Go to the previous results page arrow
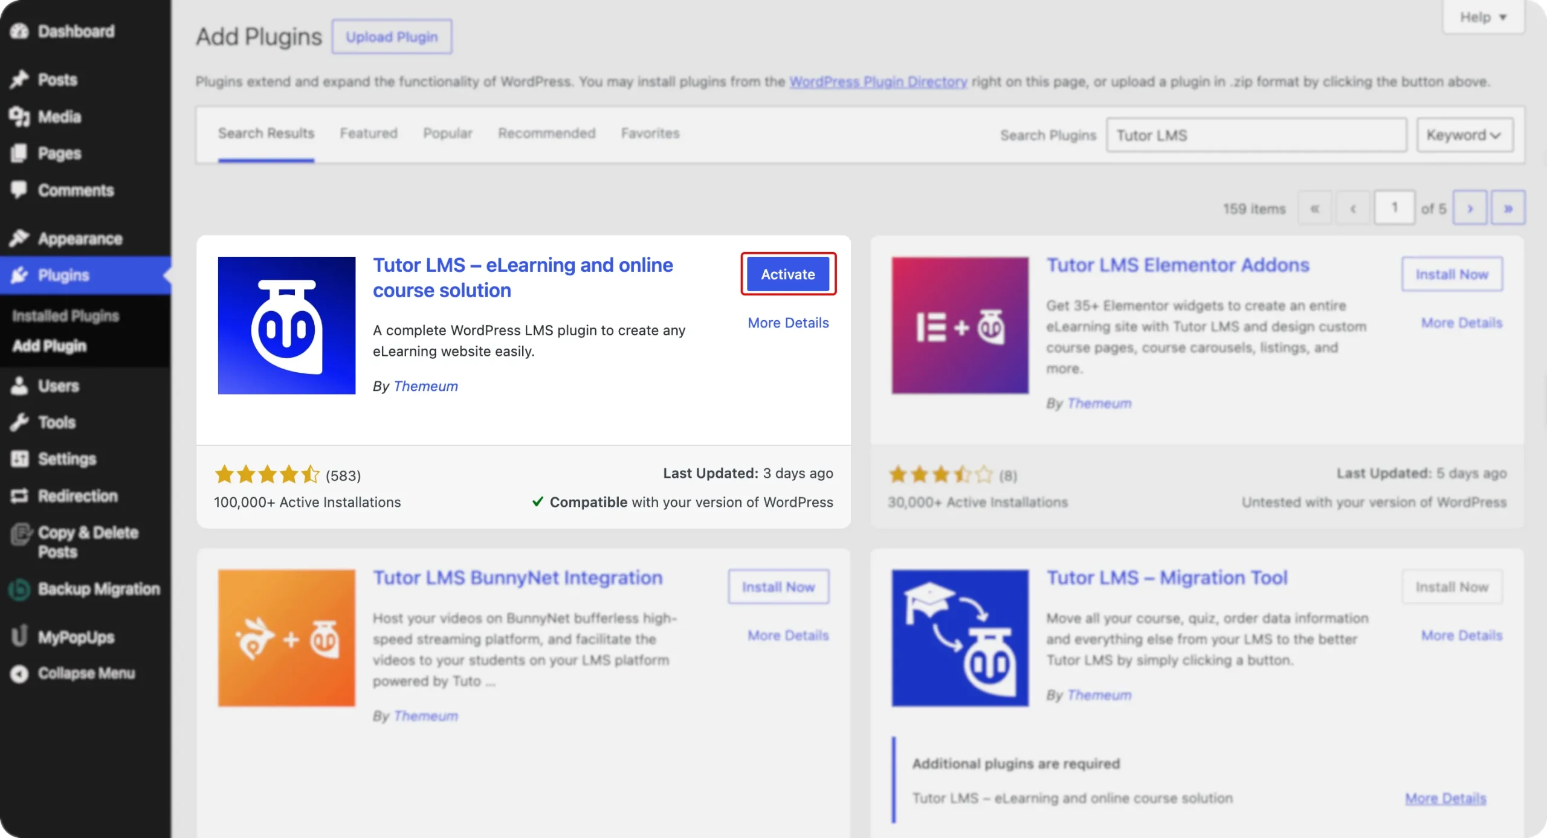The height and width of the screenshot is (838, 1547). tap(1353, 208)
